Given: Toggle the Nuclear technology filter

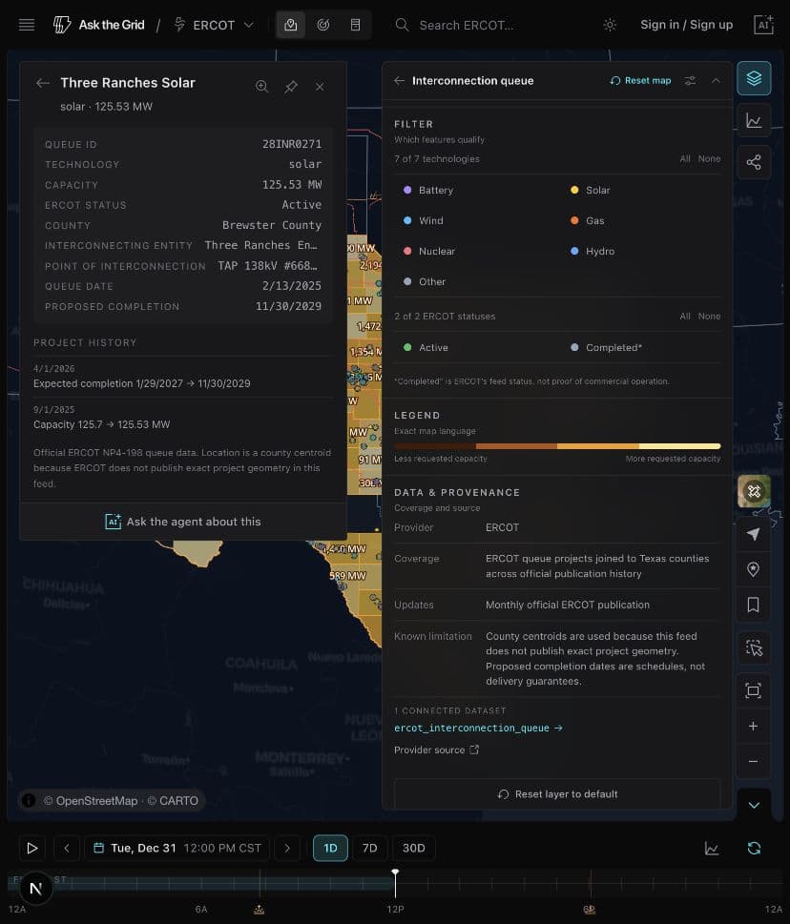Looking at the screenshot, I should click(429, 252).
